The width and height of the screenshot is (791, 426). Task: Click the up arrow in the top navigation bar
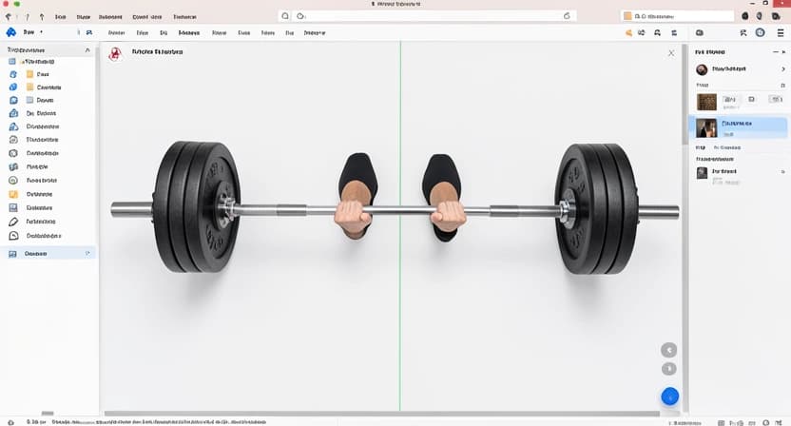(x=42, y=17)
